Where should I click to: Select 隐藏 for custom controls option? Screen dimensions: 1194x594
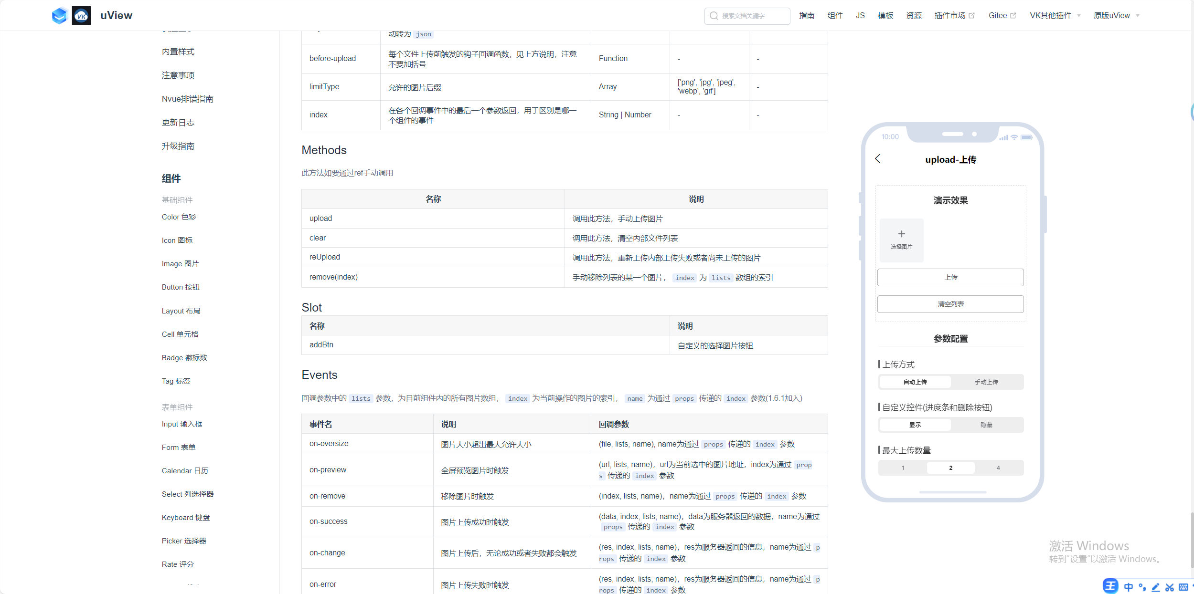click(x=986, y=425)
